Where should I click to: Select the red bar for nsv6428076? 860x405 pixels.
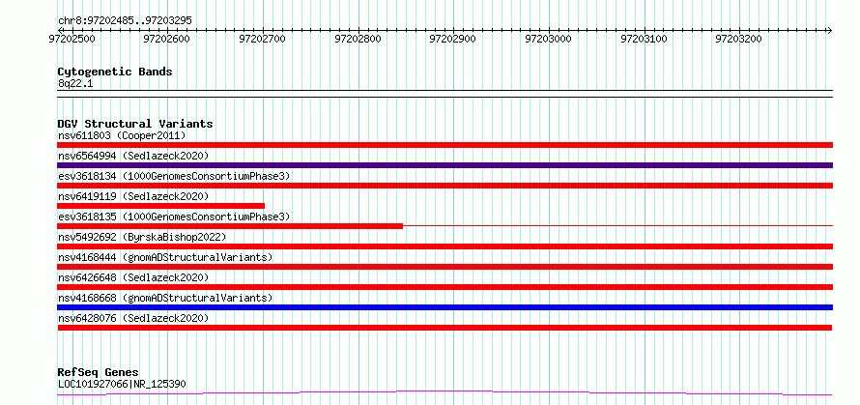[x=444, y=328]
